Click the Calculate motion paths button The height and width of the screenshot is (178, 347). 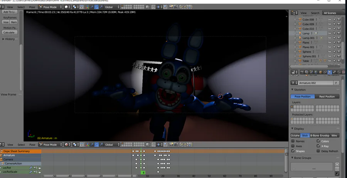tap(9, 32)
